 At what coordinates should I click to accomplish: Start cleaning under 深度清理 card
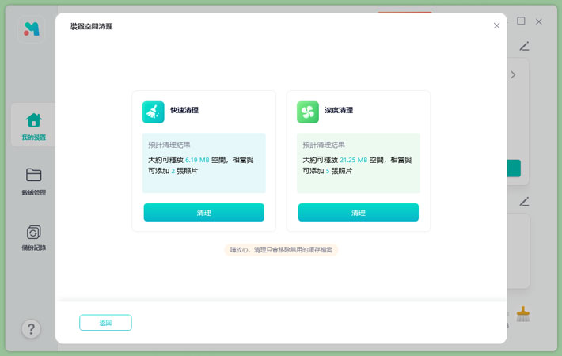(x=358, y=212)
